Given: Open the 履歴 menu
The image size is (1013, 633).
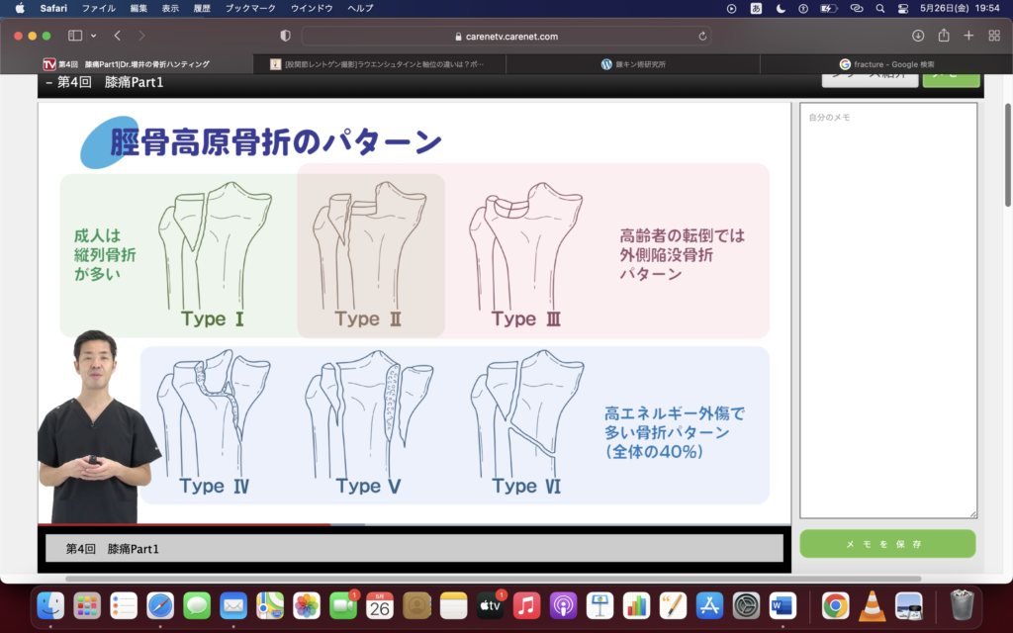Looking at the screenshot, I should (x=201, y=8).
